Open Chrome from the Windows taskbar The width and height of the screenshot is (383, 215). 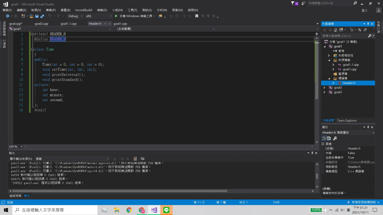[129, 210]
